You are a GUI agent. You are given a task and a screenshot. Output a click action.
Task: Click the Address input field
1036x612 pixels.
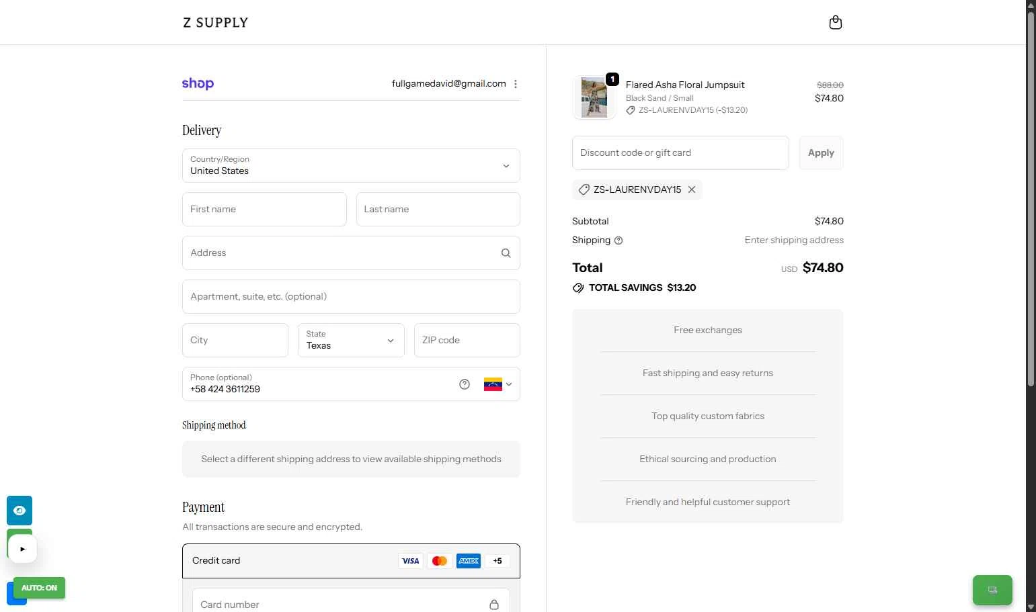click(x=351, y=253)
